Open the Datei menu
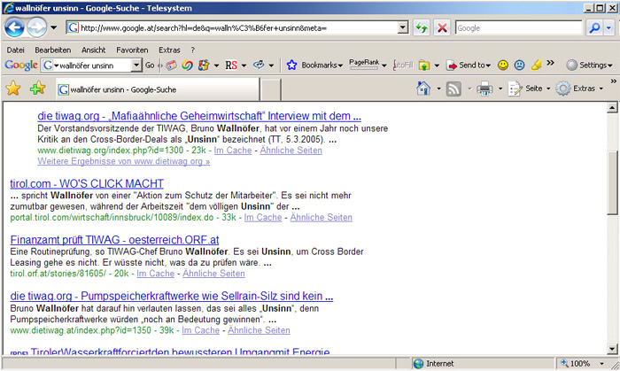The image size is (620, 371). [15, 50]
